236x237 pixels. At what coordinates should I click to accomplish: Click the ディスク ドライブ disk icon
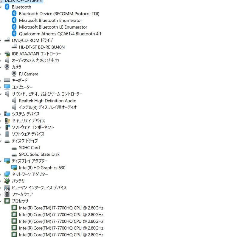click(7, 142)
